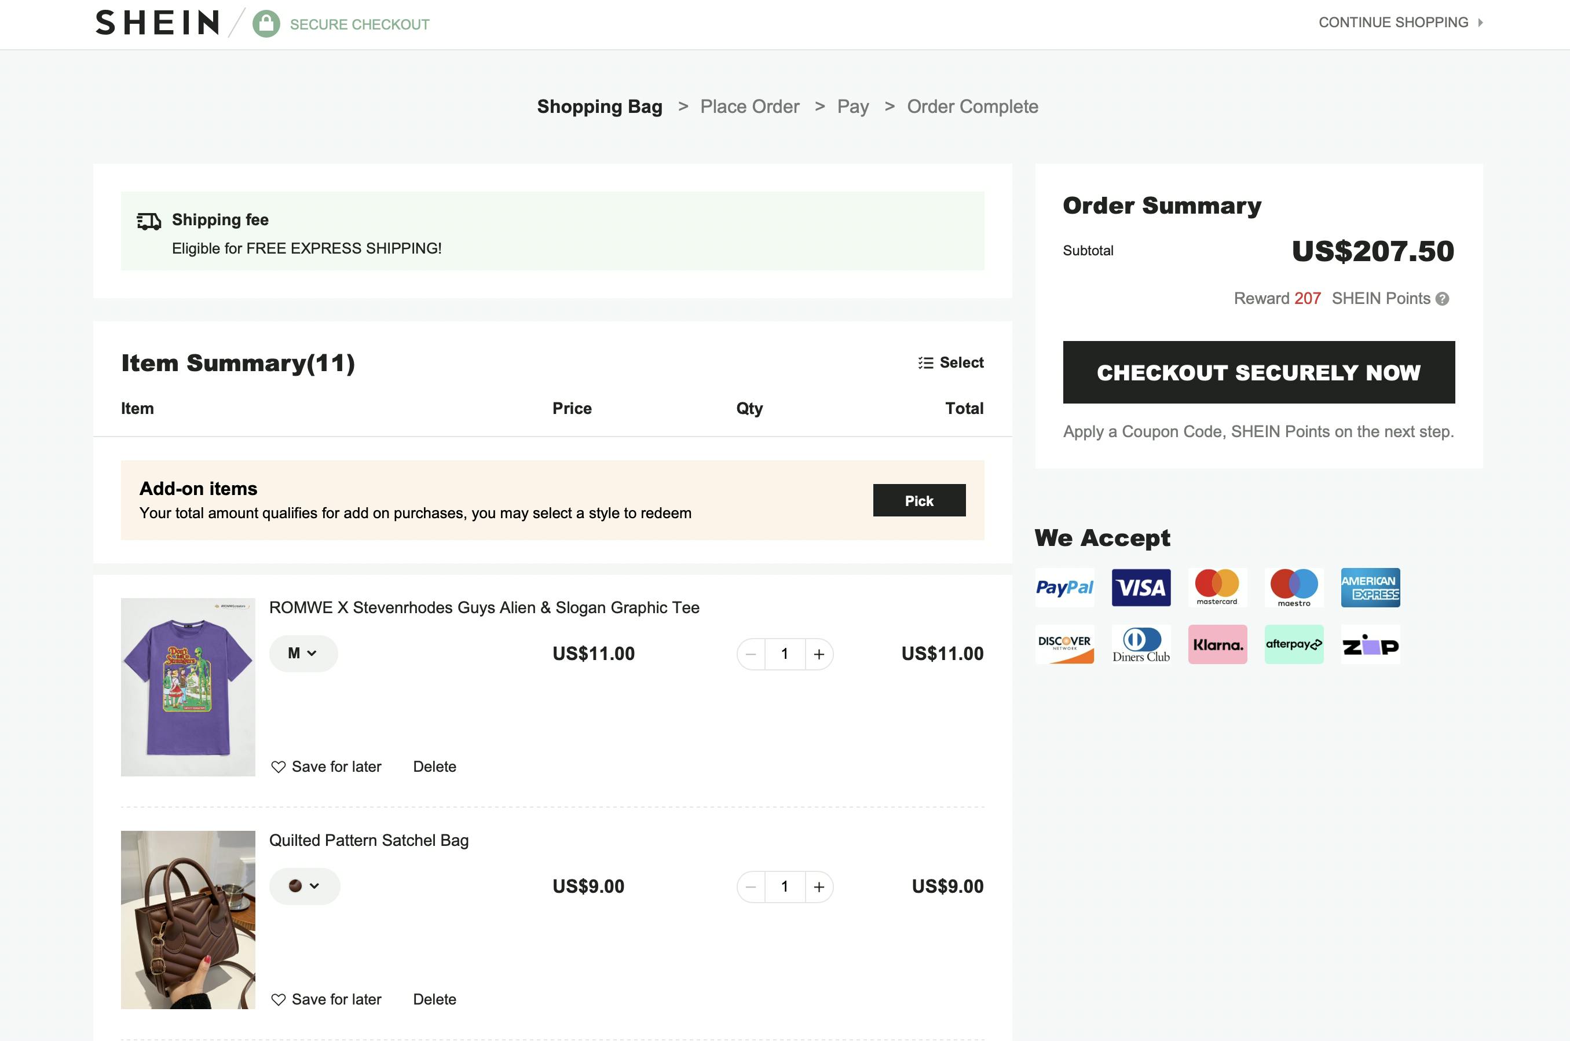Click the Shopping Bag tab in breadcrumb
Image resolution: width=1570 pixels, height=1041 pixels.
coord(599,107)
